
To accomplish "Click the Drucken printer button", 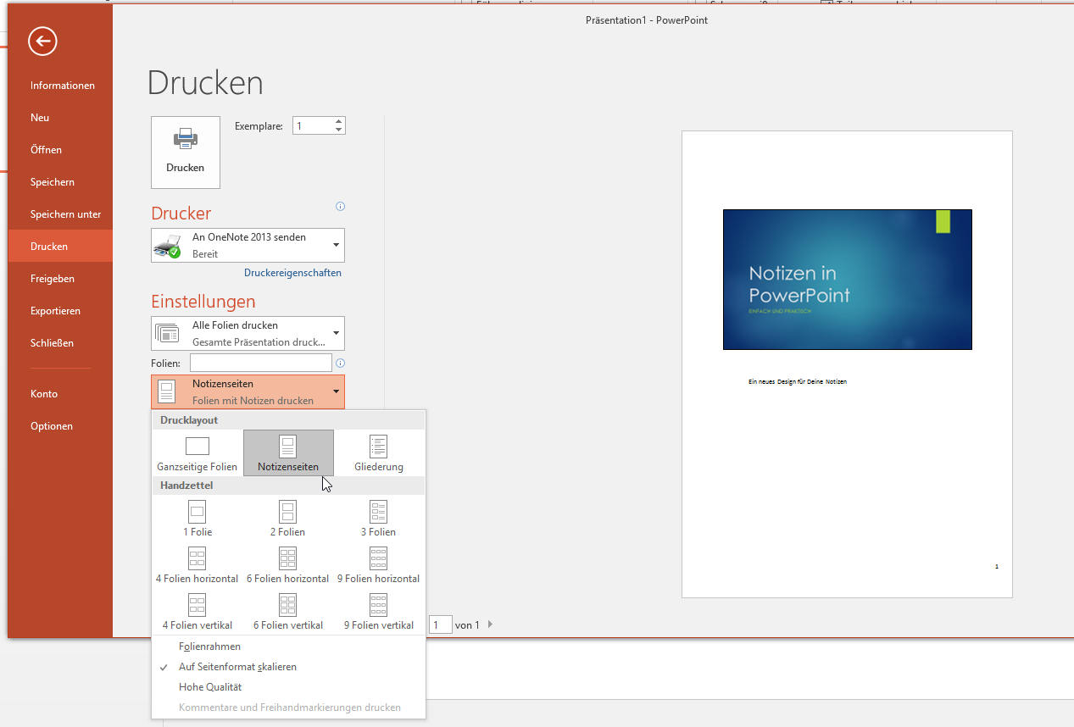I will [186, 153].
